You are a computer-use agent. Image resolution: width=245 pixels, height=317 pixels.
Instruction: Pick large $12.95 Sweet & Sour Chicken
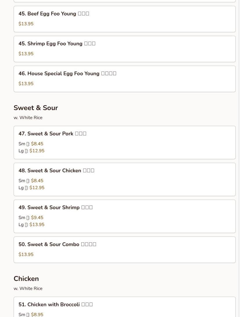coord(37,188)
